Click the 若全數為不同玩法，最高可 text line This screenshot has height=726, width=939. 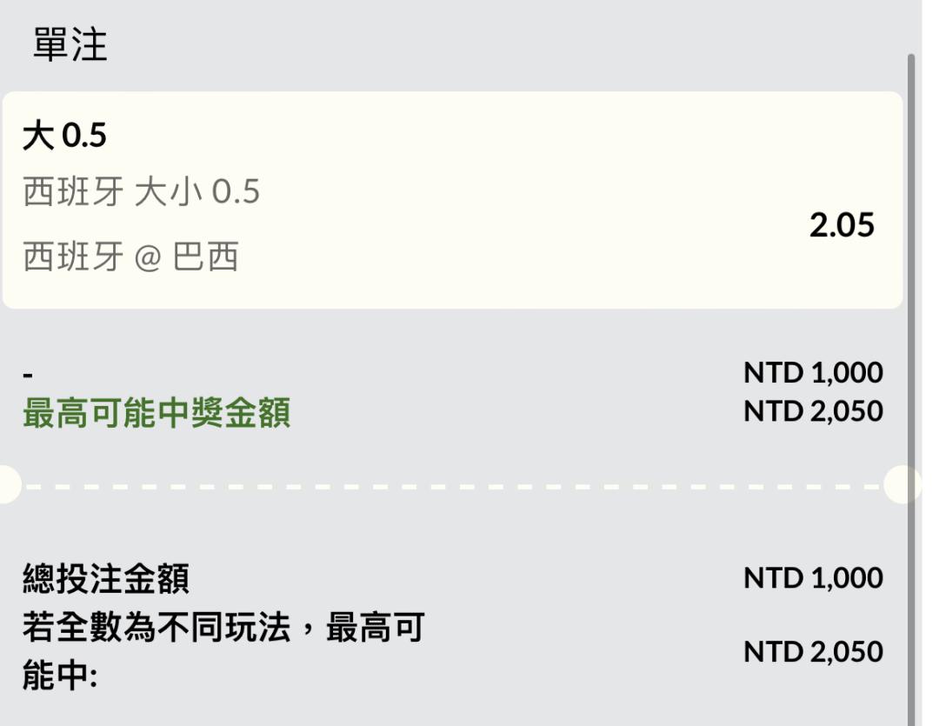(223, 627)
